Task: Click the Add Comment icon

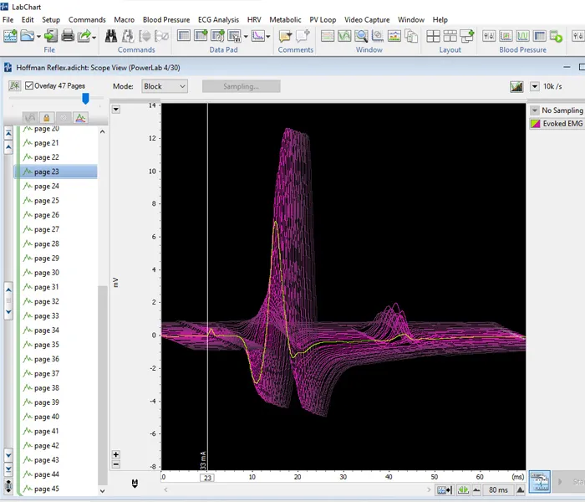Action: (303, 36)
